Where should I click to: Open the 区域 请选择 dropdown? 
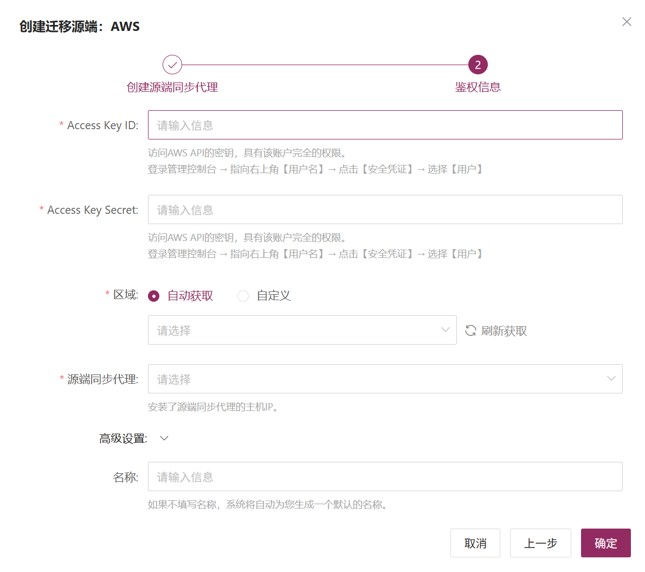(302, 330)
